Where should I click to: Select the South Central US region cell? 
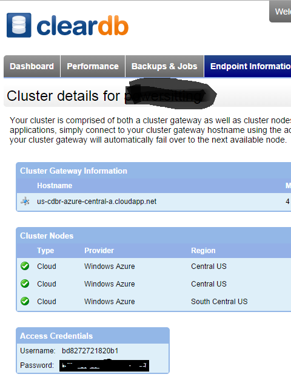point(219,302)
